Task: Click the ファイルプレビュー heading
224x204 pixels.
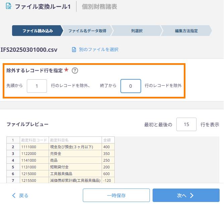Action: click(x=27, y=124)
